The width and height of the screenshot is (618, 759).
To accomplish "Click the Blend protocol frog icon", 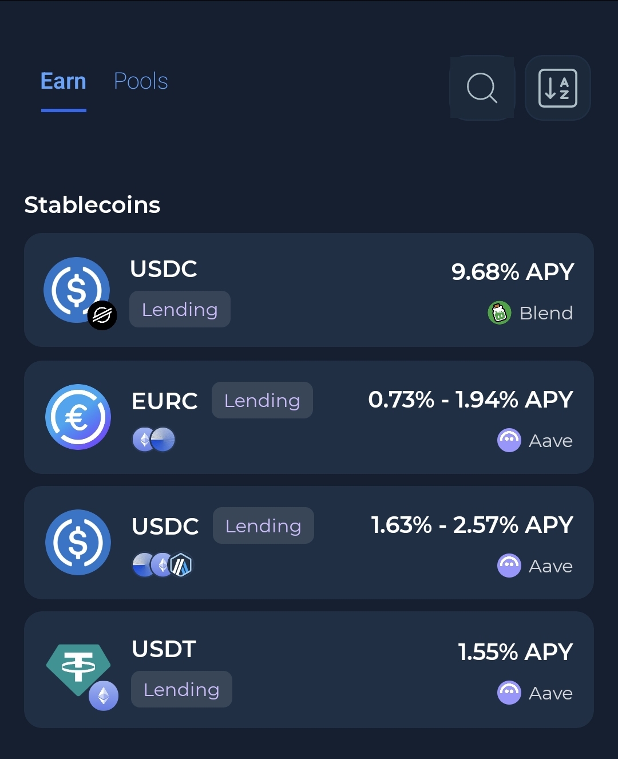I will [x=499, y=313].
